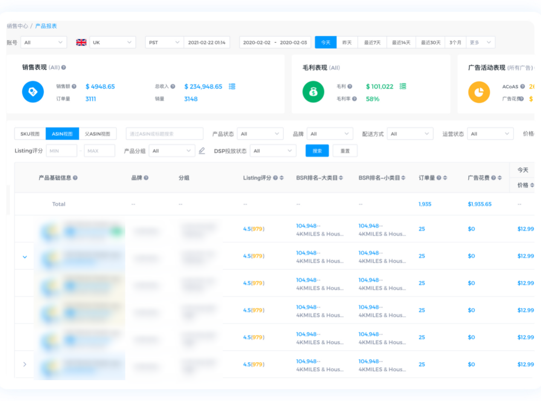Screen dimensions: 541x401
Task: Open the 产品状态 dropdown
Action: [x=260, y=134]
